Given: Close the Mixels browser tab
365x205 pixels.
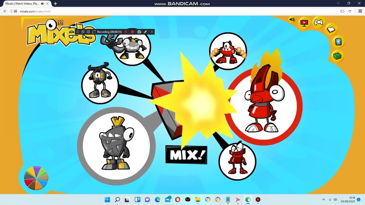Looking at the screenshot, I should click(47, 4).
